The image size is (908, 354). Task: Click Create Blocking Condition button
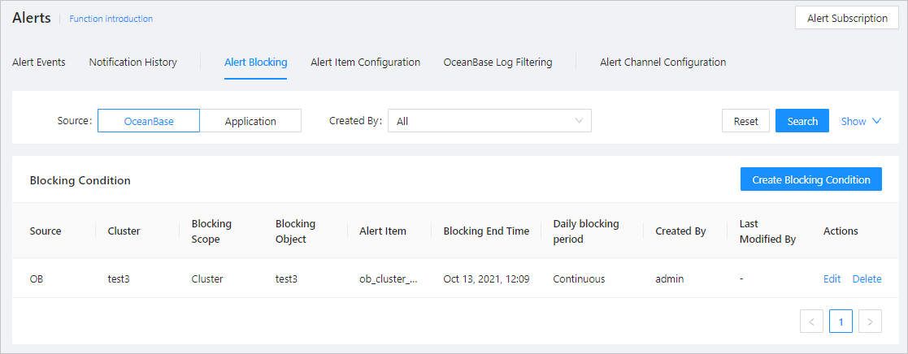coord(810,179)
